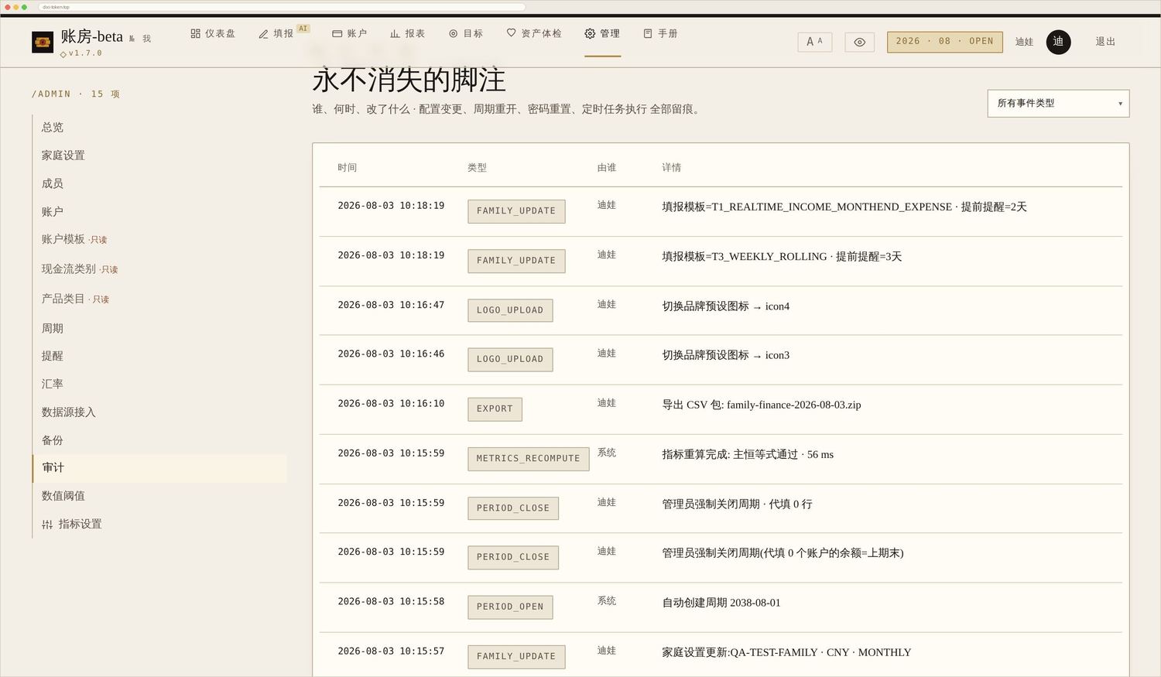This screenshot has height=677, width=1161.
Task: Open the sidebar 账户 entry under 成员
Action: click(x=53, y=211)
